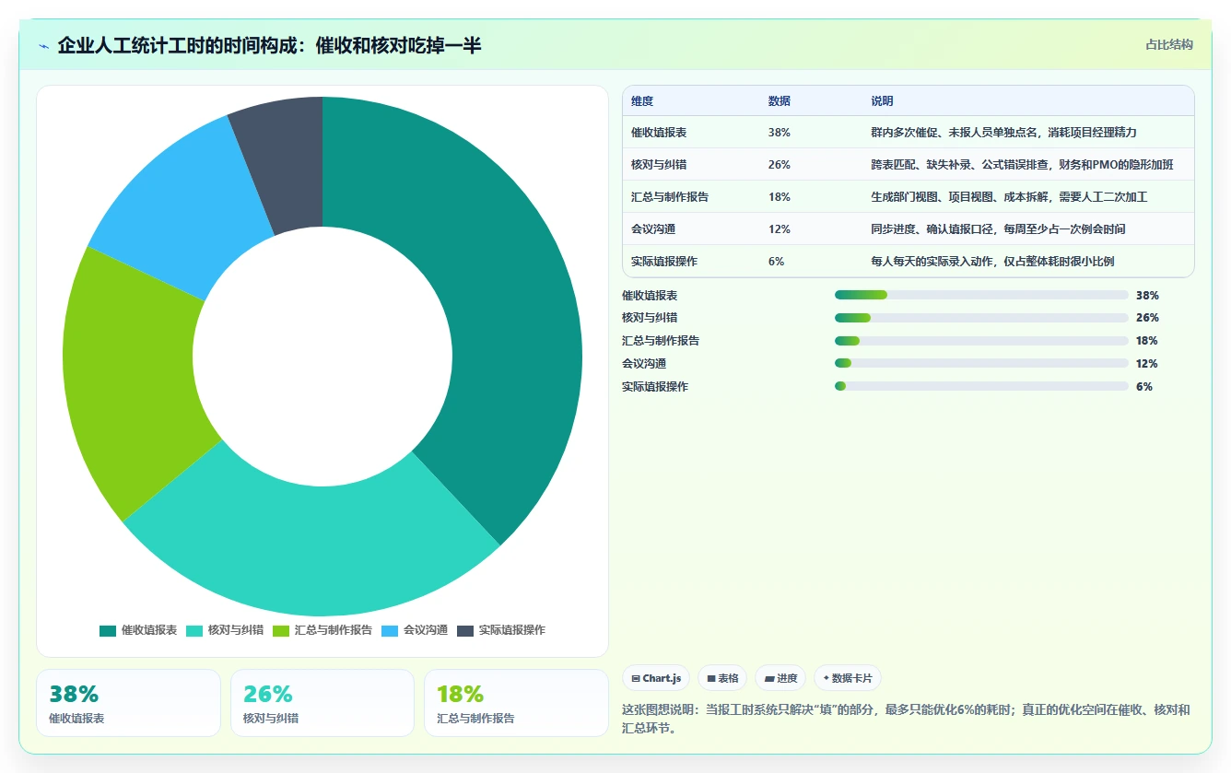Click 12% beside the progress bar
Viewport: 1231px width, 773px height.
1147,364
